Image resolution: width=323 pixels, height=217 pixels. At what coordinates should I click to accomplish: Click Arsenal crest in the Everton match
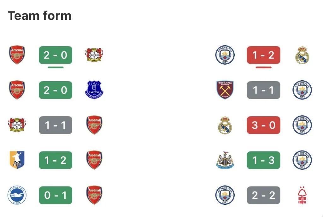pos(17,90)
